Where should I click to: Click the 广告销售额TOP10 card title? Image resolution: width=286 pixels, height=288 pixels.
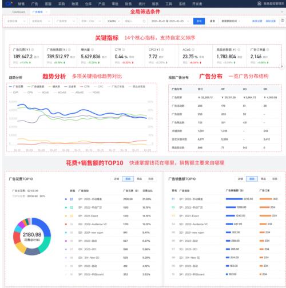point(182,179)
